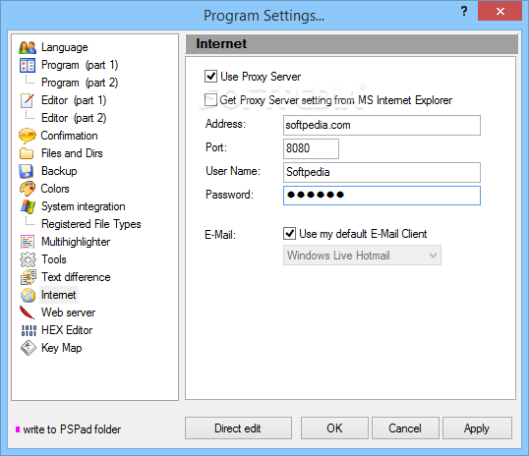Click the Key Map icon
Viewport: 529px width, 456px height.
[x=28, y=348]
